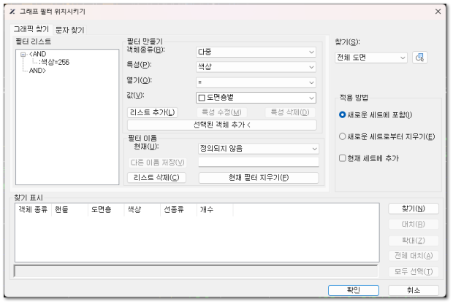Click the 특성 수정(M) button
The image size is (453, 304).
[x=221, y=112]
